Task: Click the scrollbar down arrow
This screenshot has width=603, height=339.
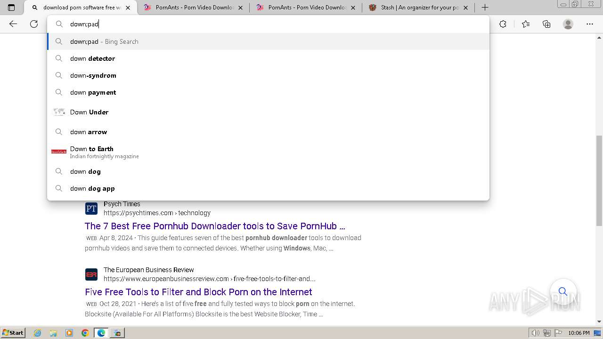Action: pos(599,321)
